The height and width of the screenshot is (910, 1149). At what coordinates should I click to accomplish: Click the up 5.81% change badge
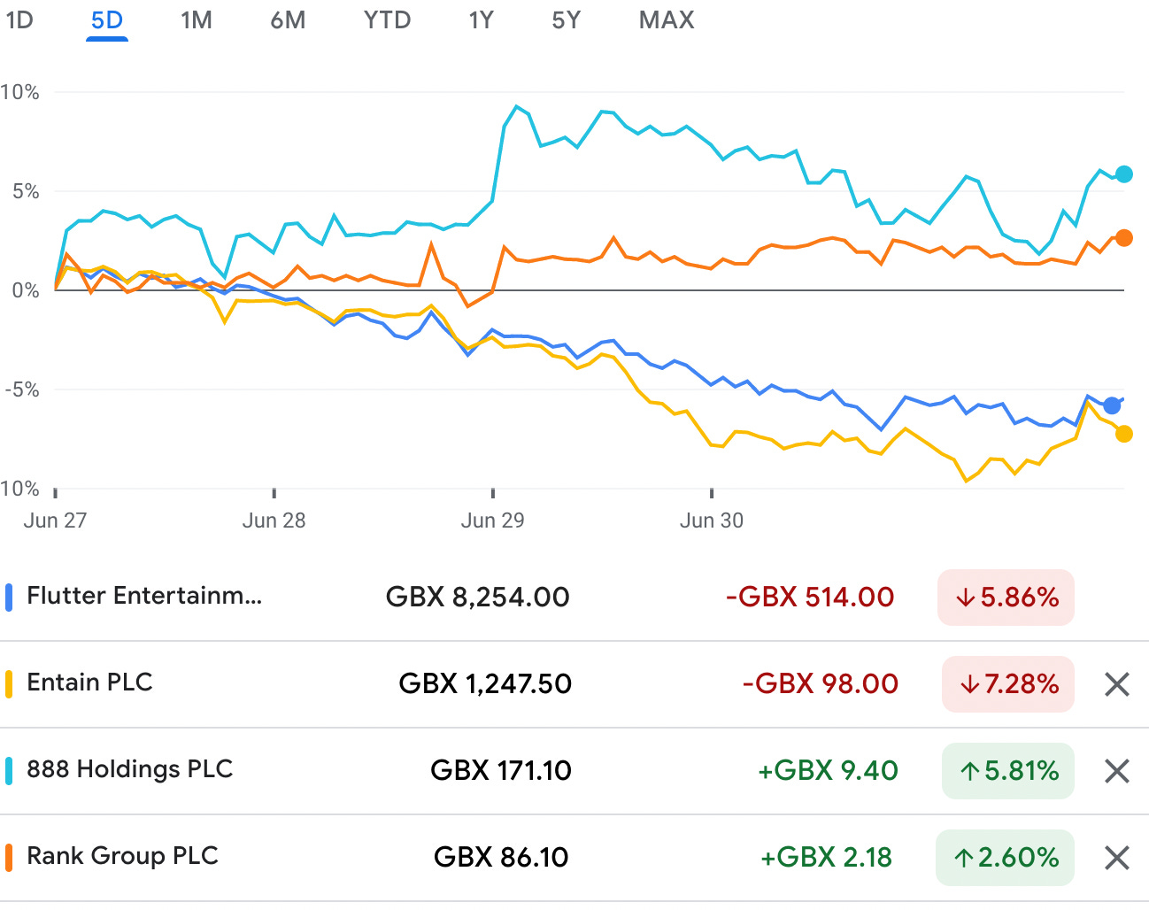coord(1008,771)
